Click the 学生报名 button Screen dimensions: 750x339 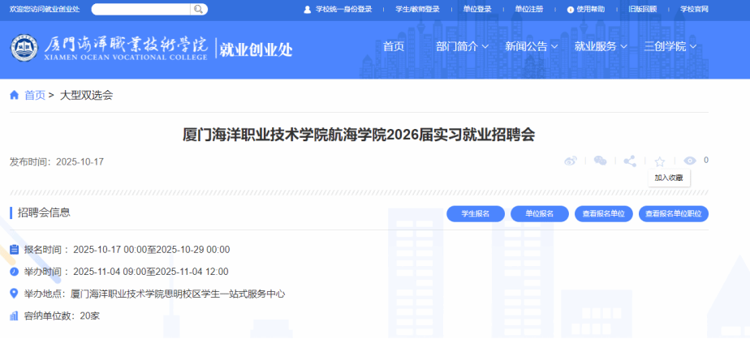pos(475,213)
